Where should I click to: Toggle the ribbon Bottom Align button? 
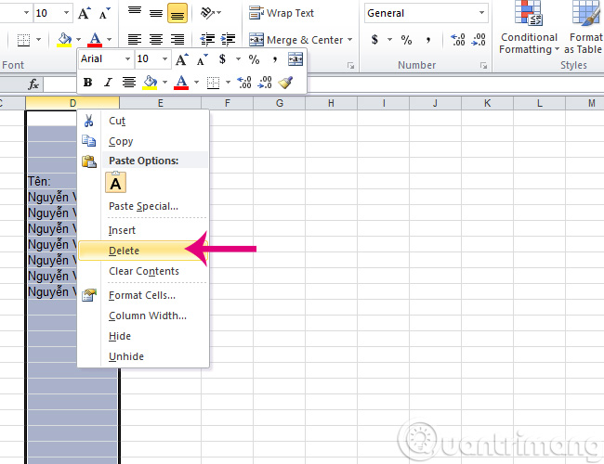coord(177,13)
